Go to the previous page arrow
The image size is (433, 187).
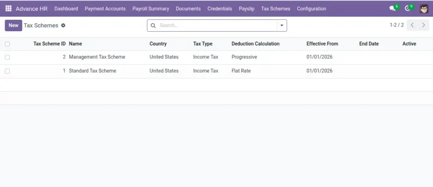(x=412, y=25)
